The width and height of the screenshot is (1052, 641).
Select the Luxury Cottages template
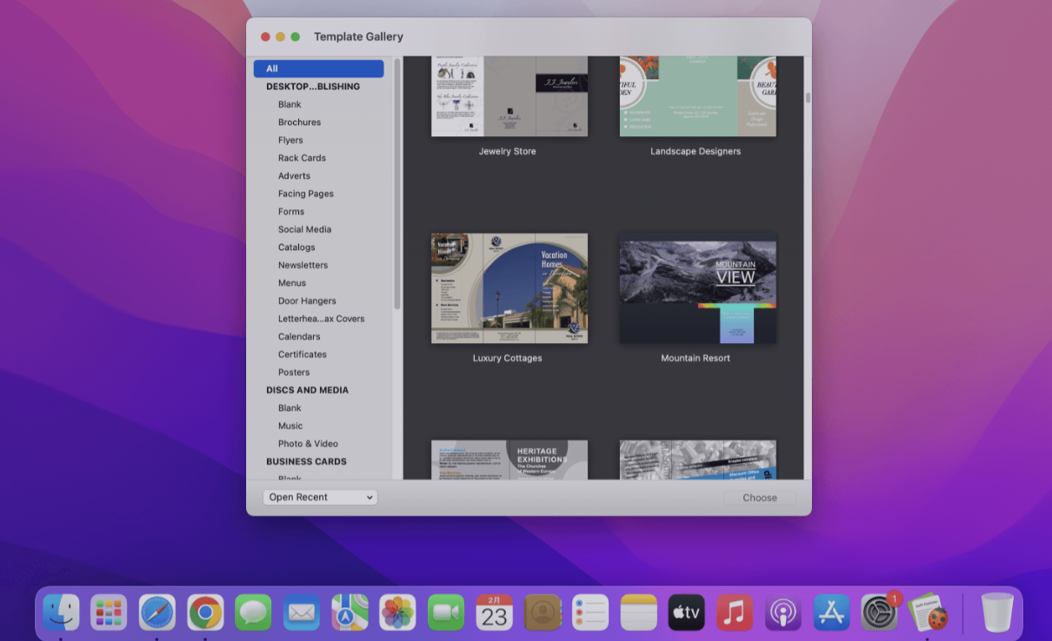pos(509,287)
